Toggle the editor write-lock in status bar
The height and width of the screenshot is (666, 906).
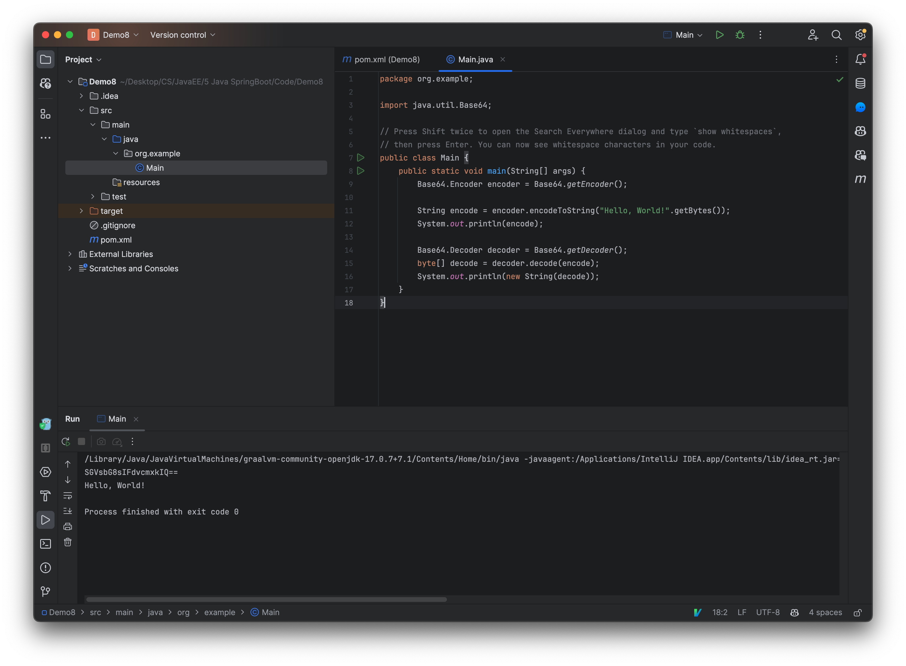click(858, 612)
